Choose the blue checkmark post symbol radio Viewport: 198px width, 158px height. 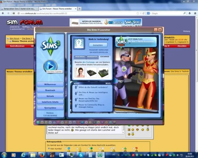pyautogui.click(x=66, y=149)
